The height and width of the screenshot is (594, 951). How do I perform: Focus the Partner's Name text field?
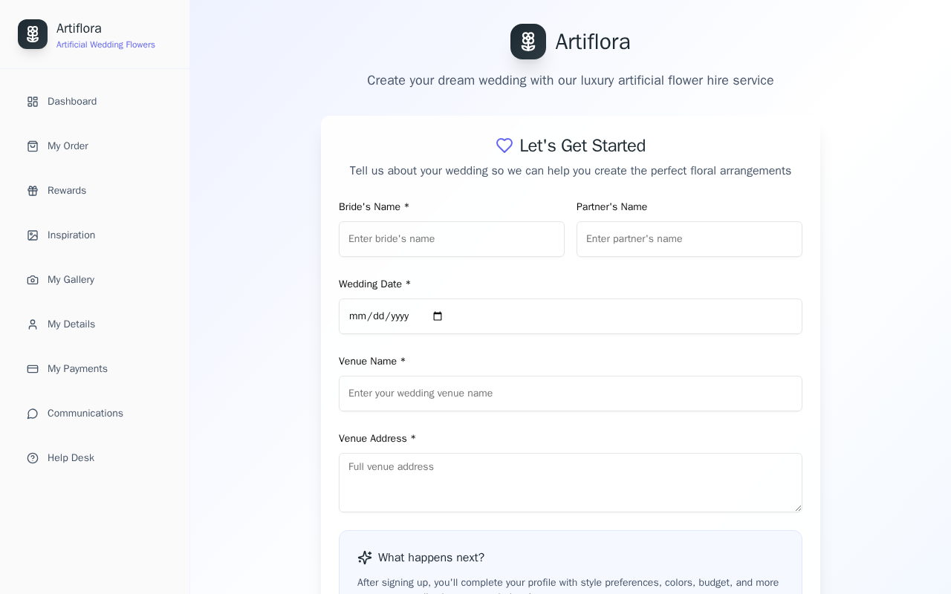pos(689,239)
